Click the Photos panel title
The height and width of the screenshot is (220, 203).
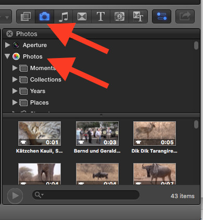pos(27,34)
